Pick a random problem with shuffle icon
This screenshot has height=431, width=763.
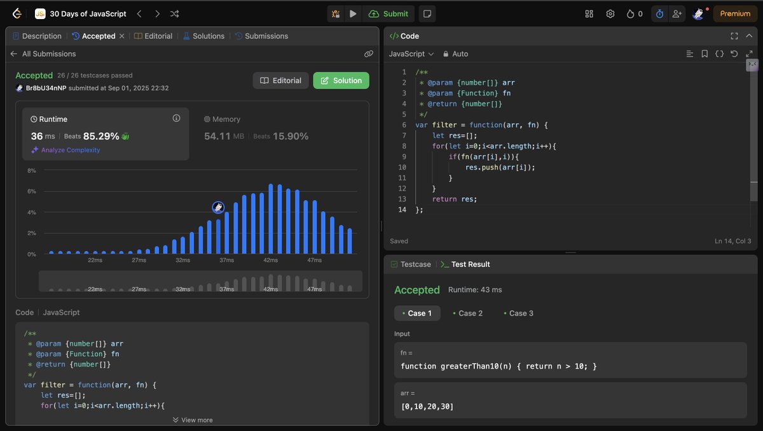(x=175, y=14)
